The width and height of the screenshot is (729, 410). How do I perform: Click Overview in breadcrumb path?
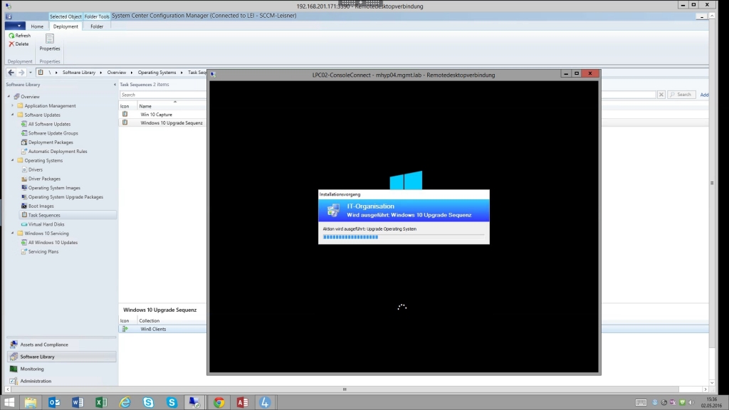click(117, 73)
